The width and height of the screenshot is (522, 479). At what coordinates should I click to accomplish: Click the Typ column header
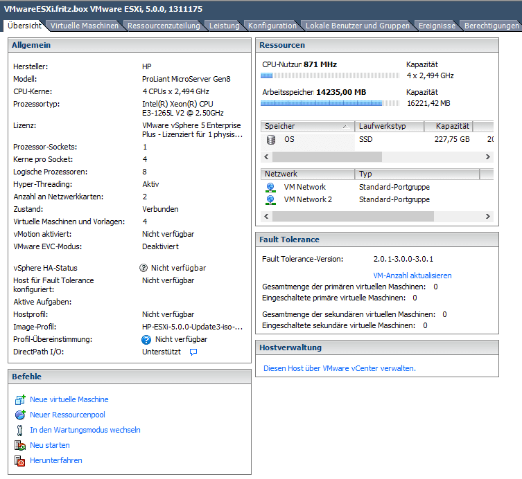[417, 174]
